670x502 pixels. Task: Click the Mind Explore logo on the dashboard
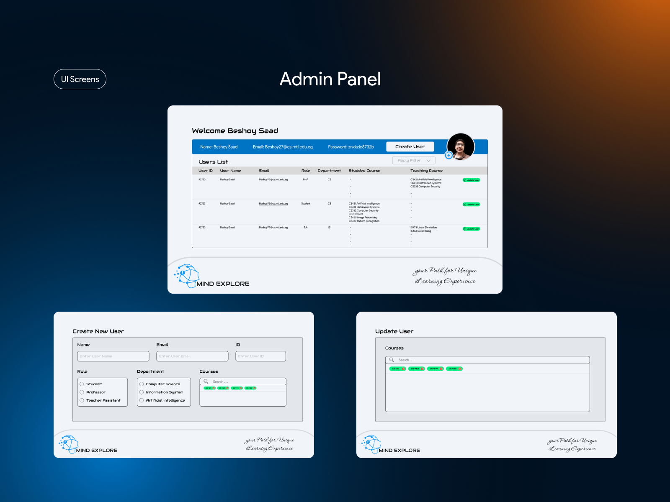pos(187,276)
